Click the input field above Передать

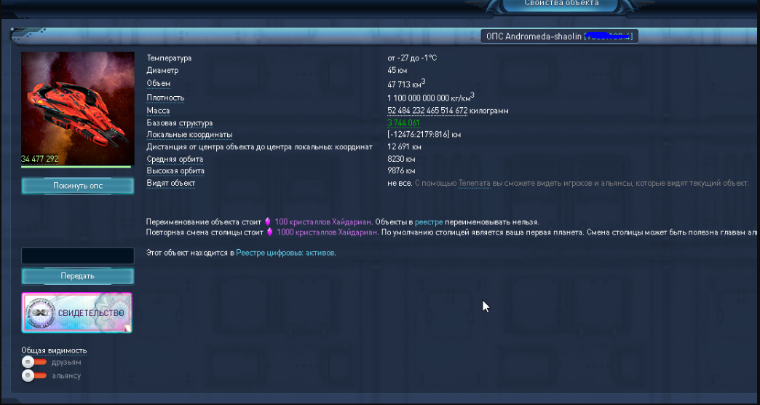click(78, 256)
